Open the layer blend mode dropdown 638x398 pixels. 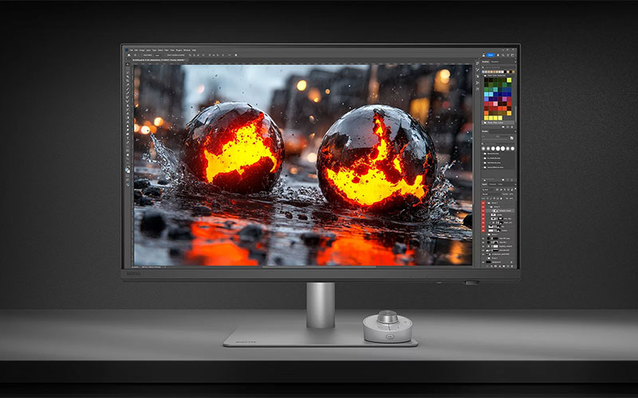coord(490,194)
